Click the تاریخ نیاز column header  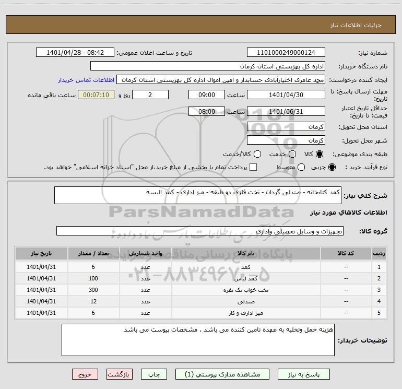41,253
